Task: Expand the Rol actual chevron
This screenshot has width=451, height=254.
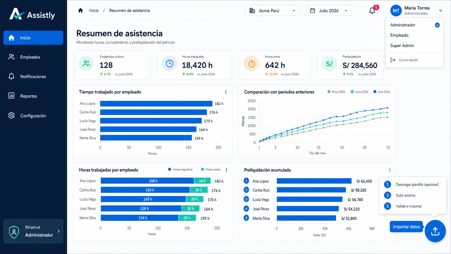Action: pos(59,231)
